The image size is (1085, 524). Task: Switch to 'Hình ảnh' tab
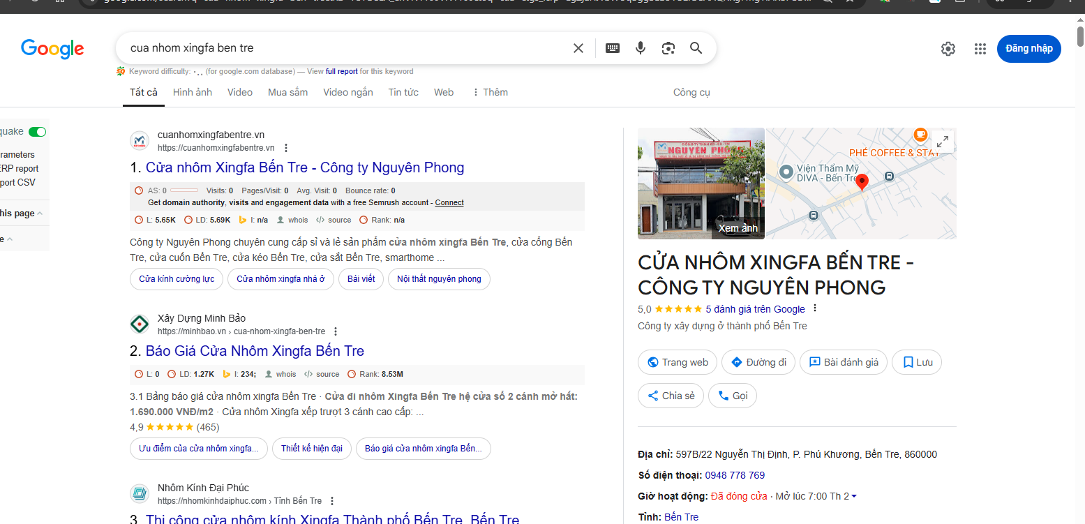point(193,92)
